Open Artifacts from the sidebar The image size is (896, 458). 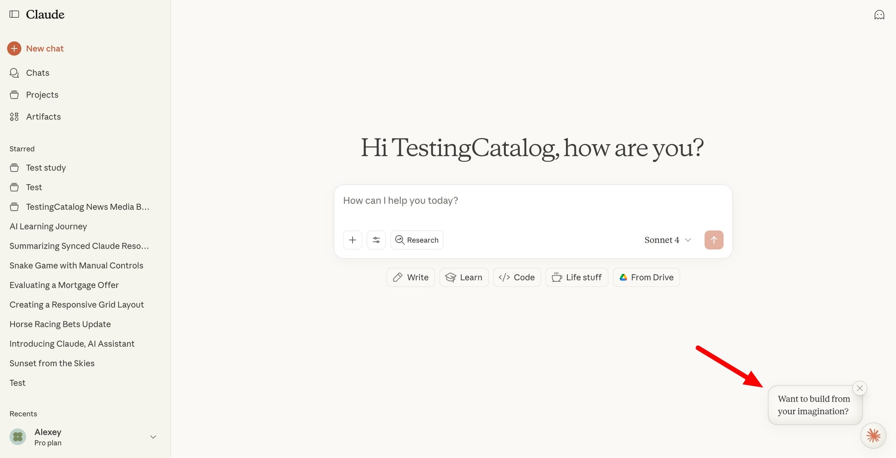[43, 117]
